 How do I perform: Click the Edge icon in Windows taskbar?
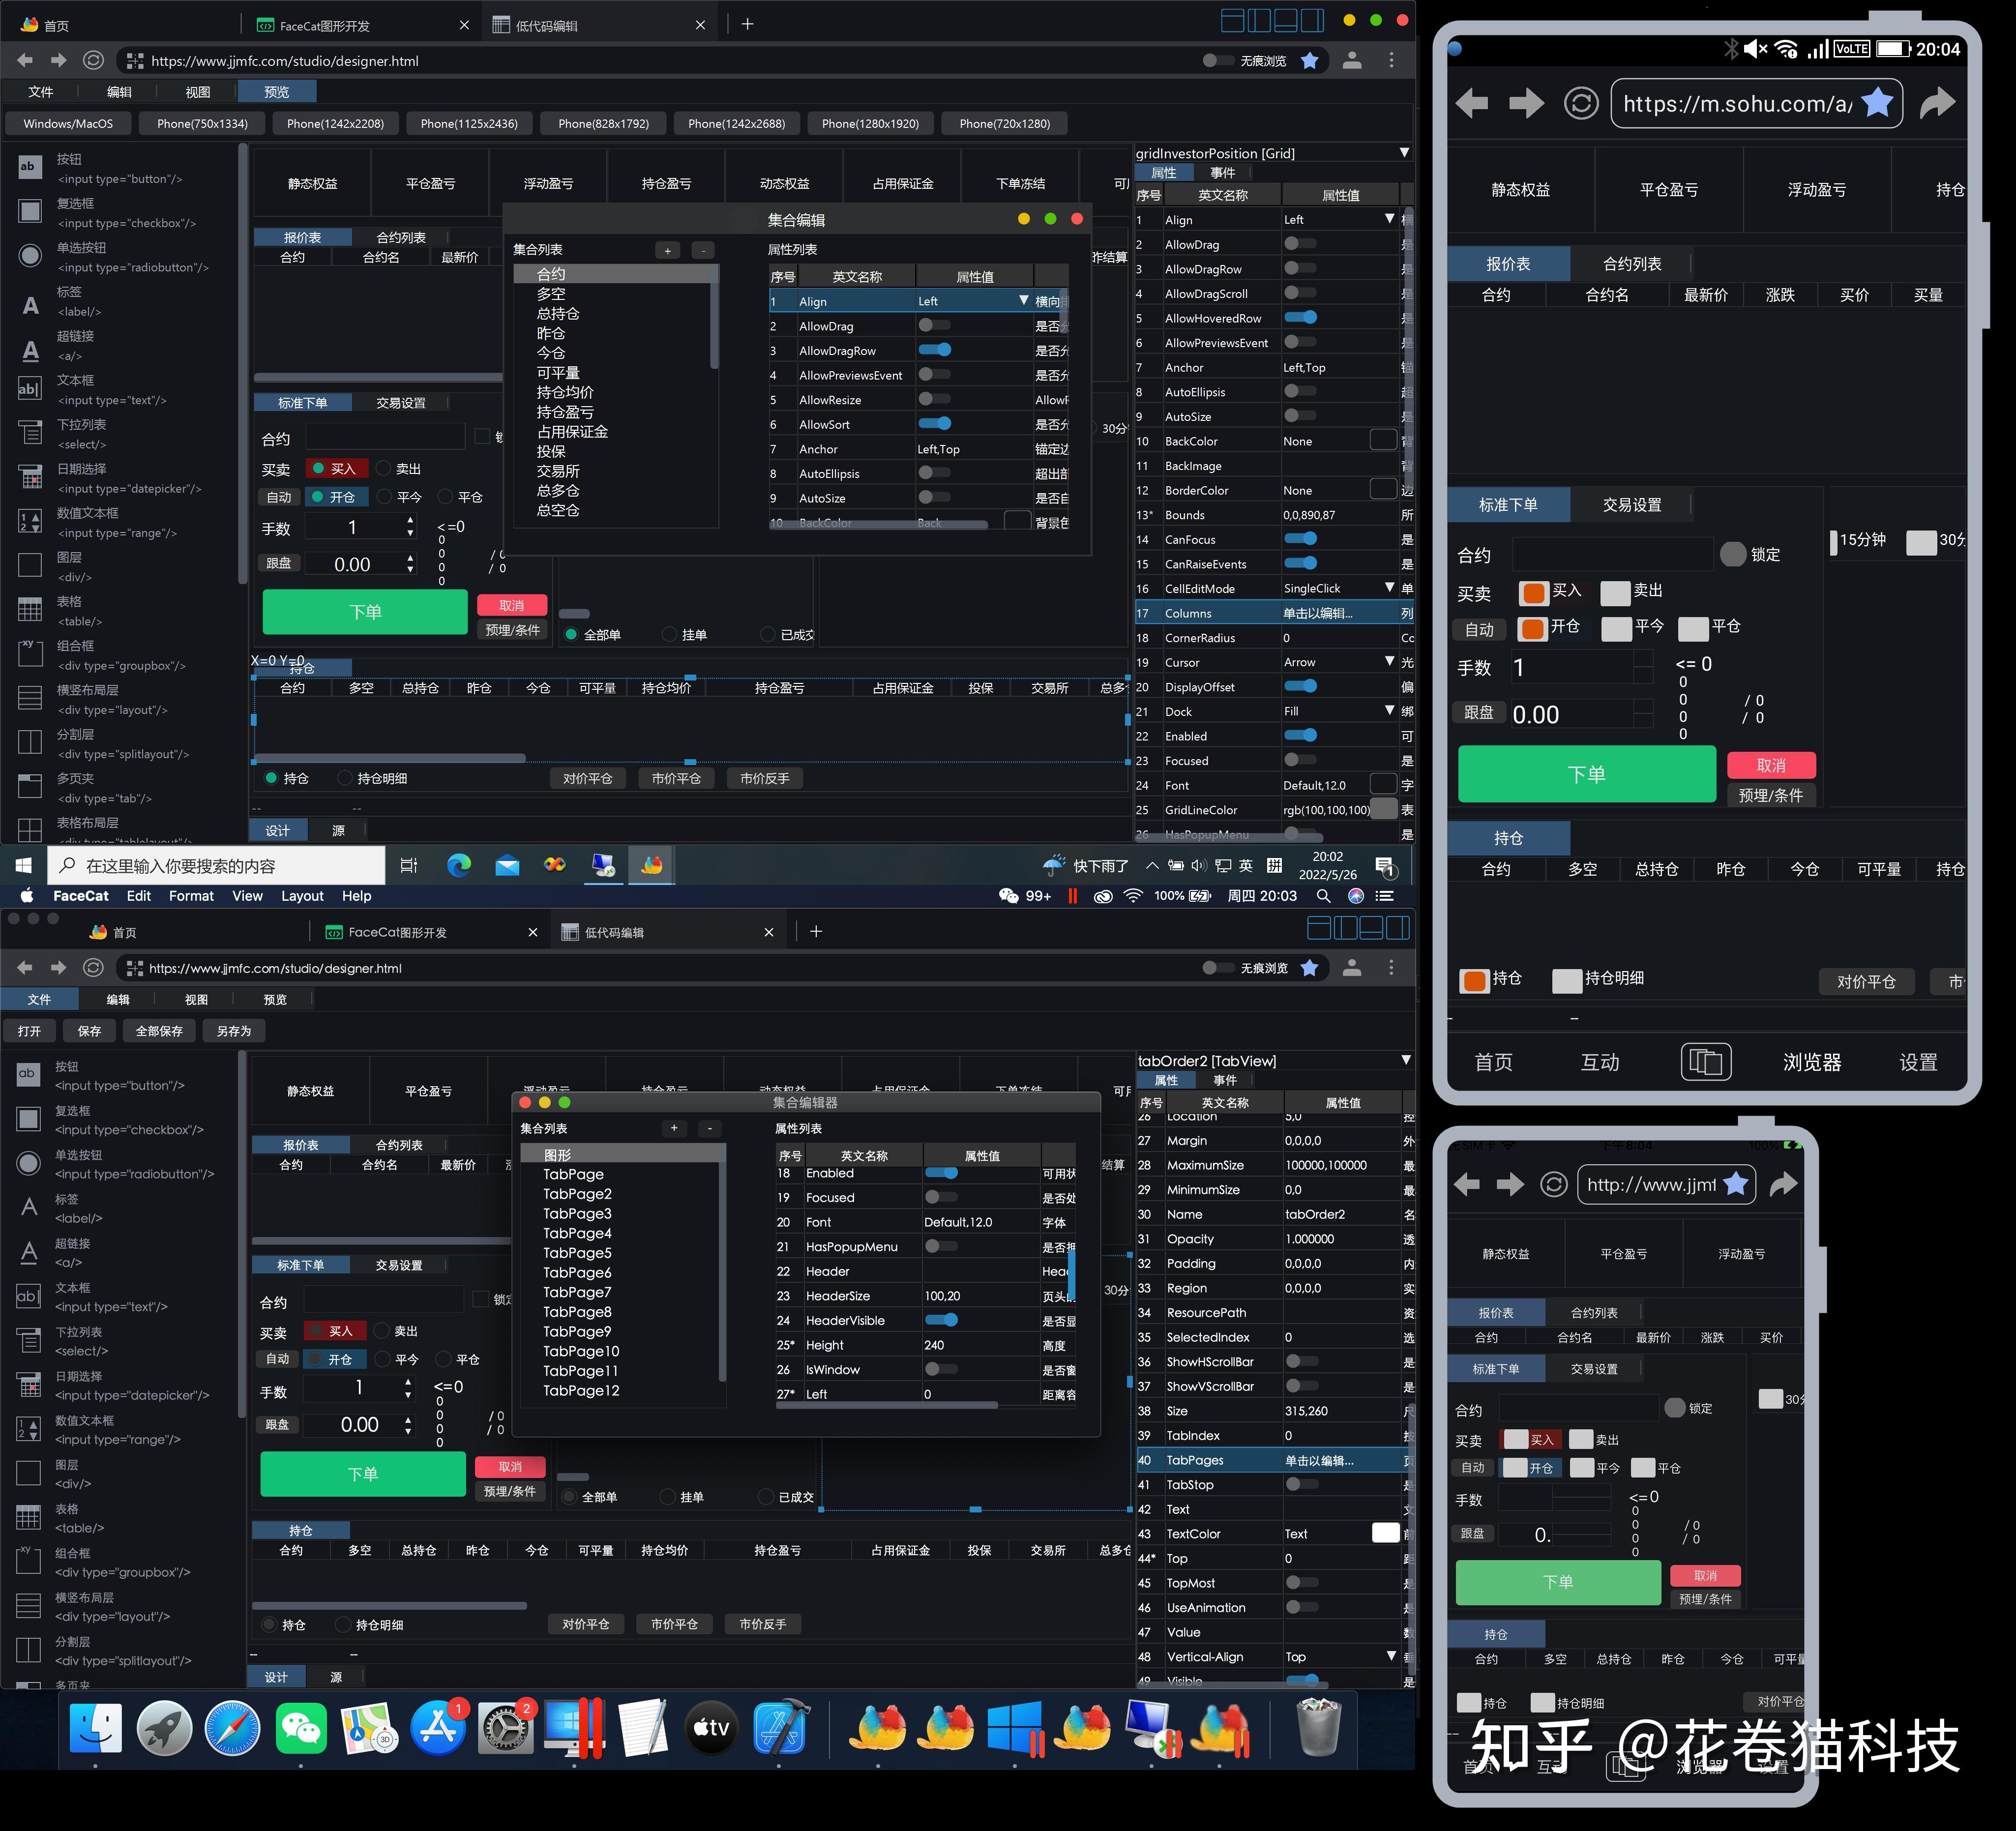click(459, 865)
